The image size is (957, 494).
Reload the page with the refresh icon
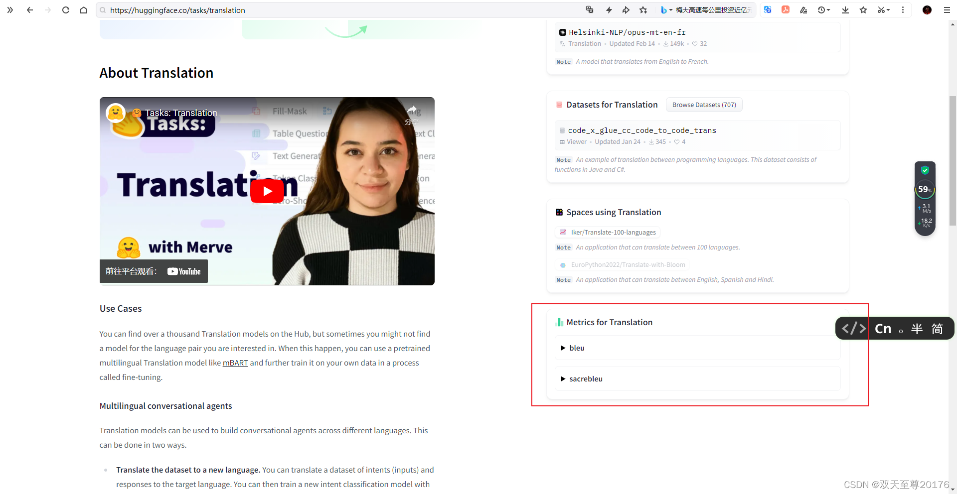coord(66,10)
